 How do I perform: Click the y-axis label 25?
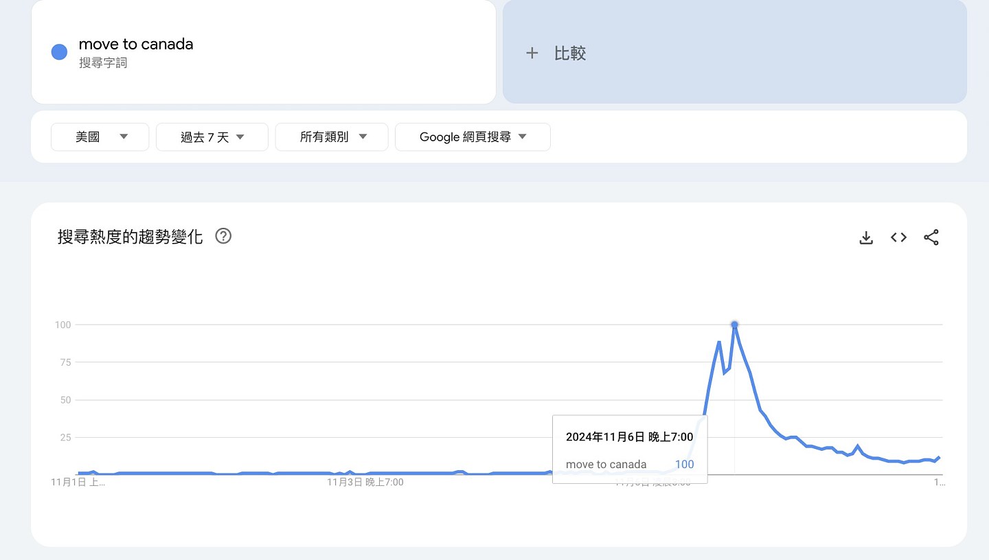pos(65,438)
